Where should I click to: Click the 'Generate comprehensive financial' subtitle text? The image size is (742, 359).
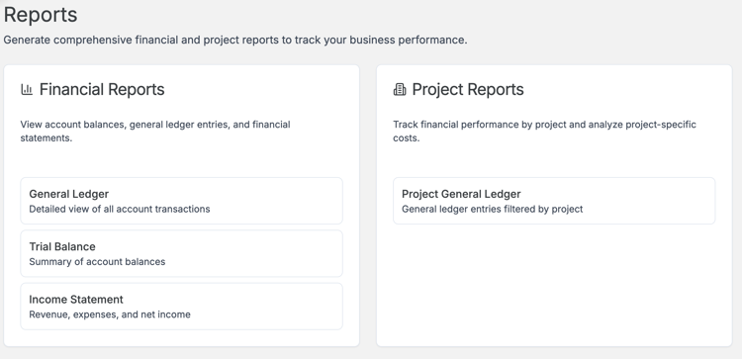235,41
